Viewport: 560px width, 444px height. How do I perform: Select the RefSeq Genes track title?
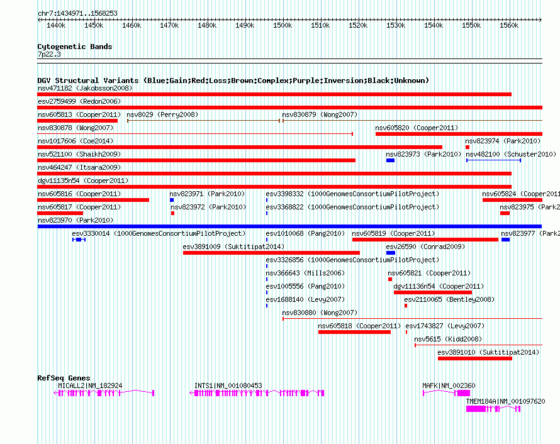point(64,377)
